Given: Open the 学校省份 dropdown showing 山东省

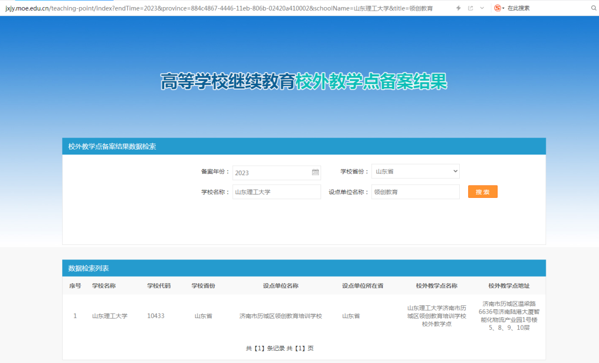Looking at the screenshot, I should tap(415, 171).
